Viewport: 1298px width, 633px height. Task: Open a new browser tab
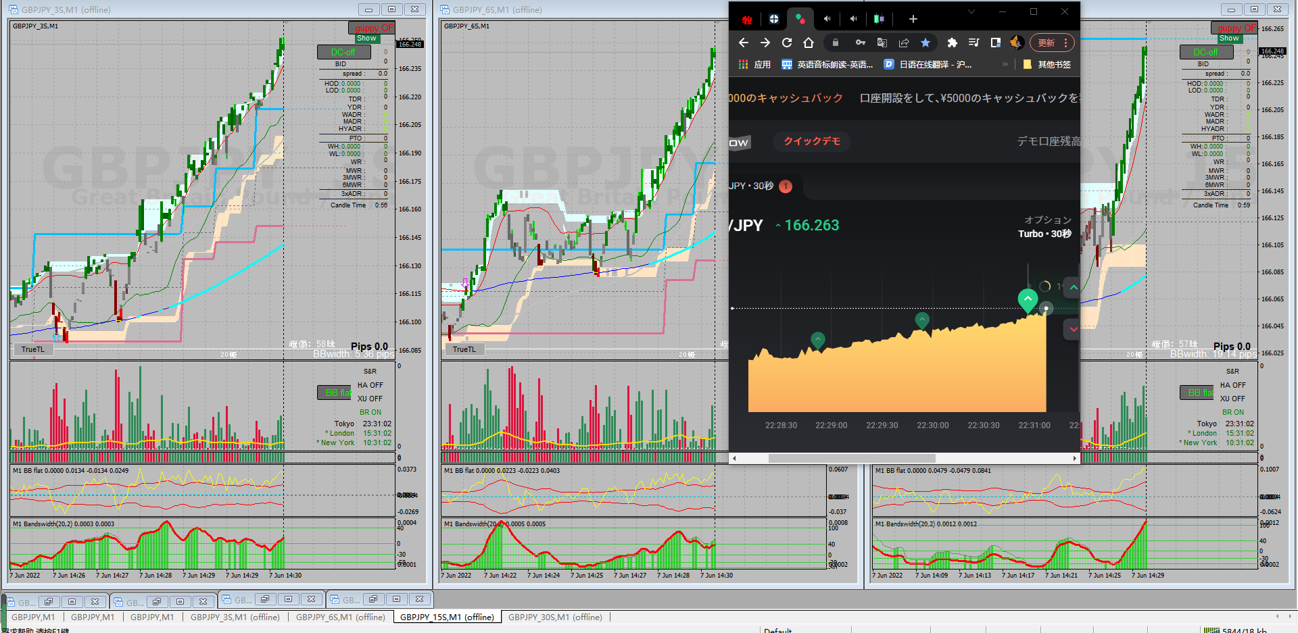(913, 19)
